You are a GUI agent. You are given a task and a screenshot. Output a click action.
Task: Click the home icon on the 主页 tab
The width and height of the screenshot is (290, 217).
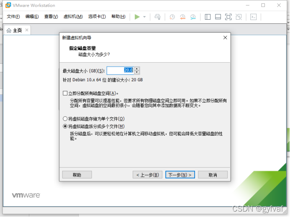[x=9, y=30]
